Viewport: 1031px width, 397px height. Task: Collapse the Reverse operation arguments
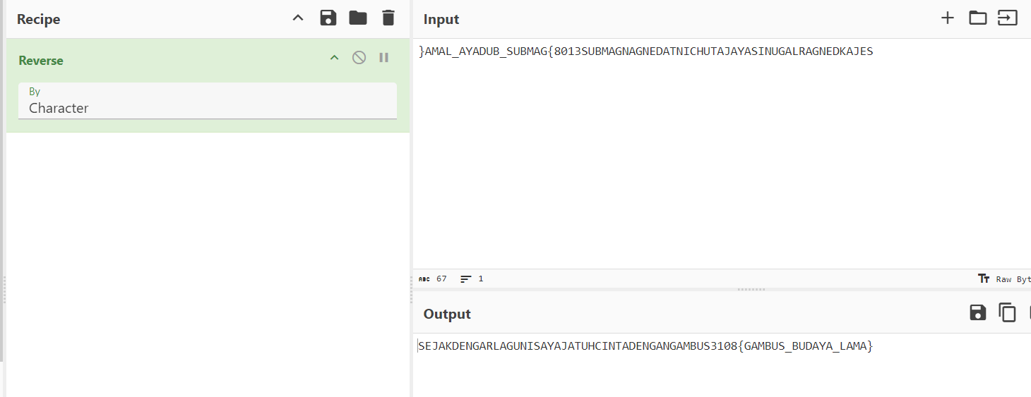(x=335, y=58)
